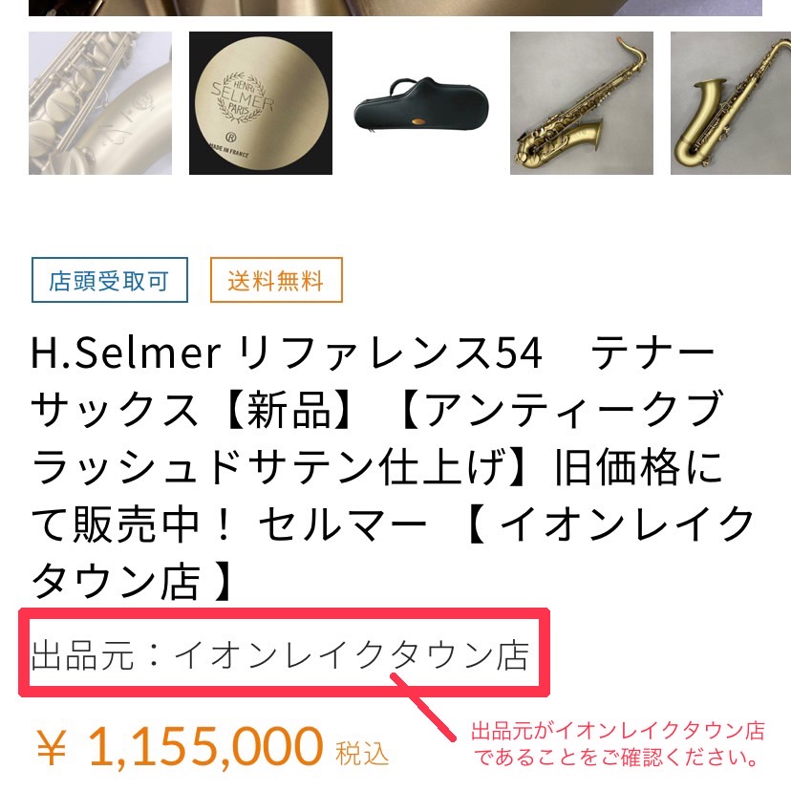Screen dimensions: 791x791
Task: View the black saxophone case thumbnail
Action: (421, 103)
